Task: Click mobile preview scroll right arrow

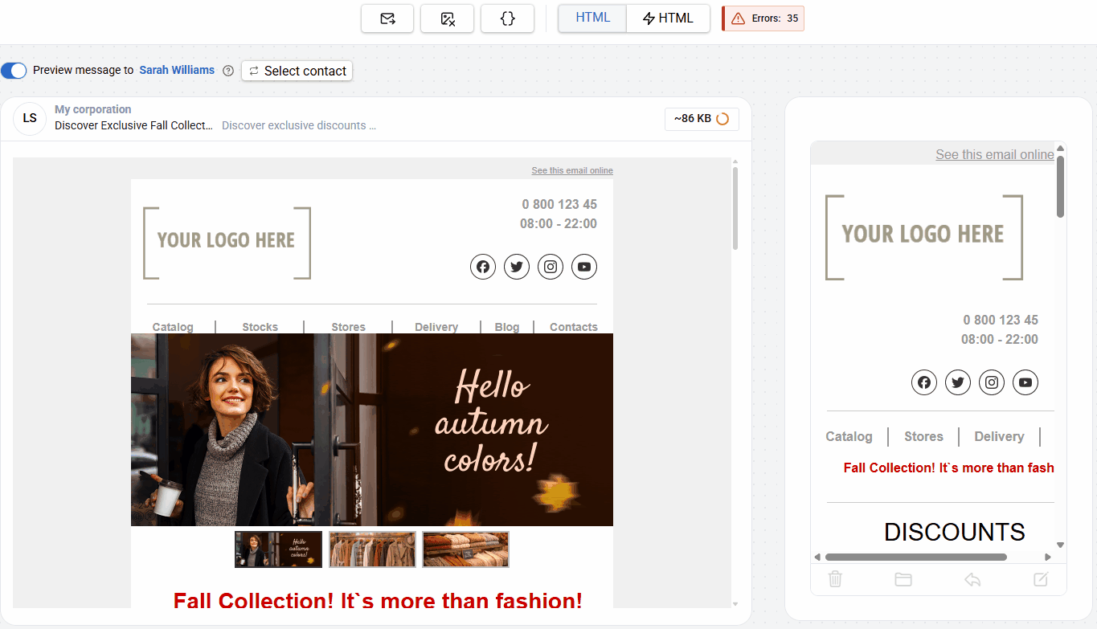Action: click(1047, 557)
